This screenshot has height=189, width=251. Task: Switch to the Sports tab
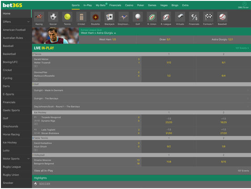[76, 5]
